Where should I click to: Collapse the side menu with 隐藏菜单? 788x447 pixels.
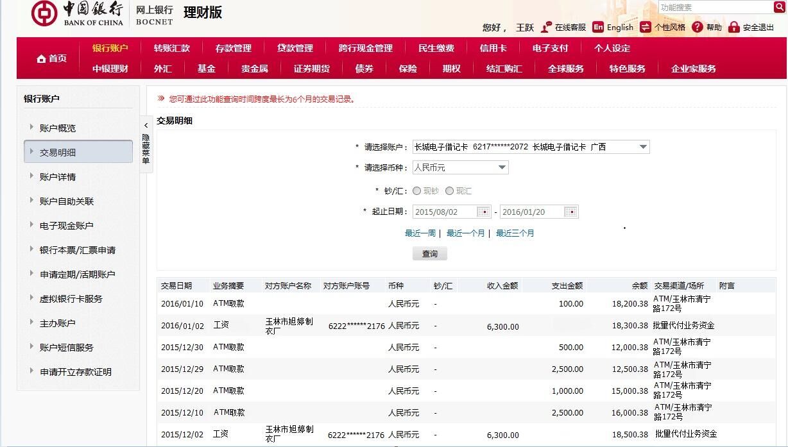[x=146, y=145]
